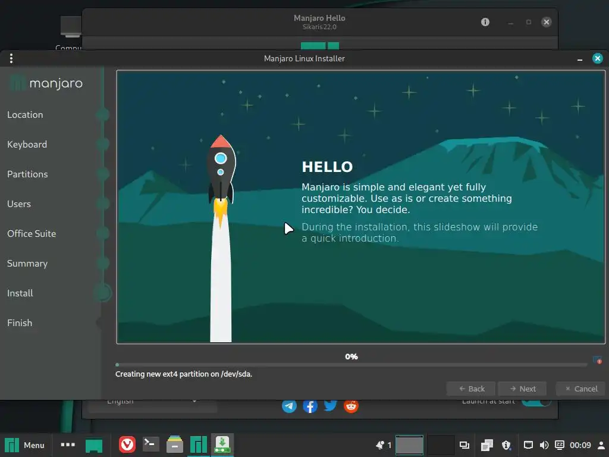Open the Manjaro Hello about info icon
The height and width of the screenshot is (457, 609).
pyautogui.click(x=485, y=22)
